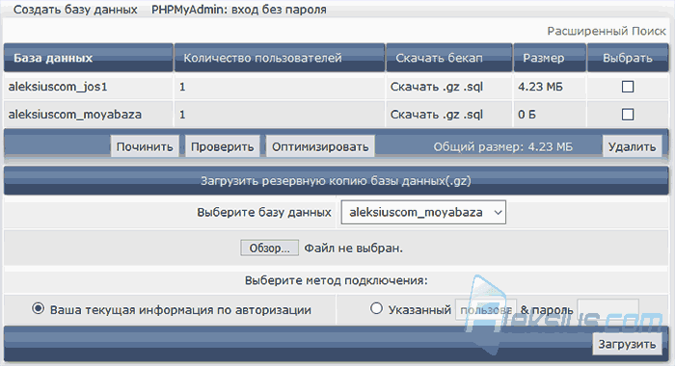Open the Создать базу данных link
The image size is (675, 366).
pos(75,10)
